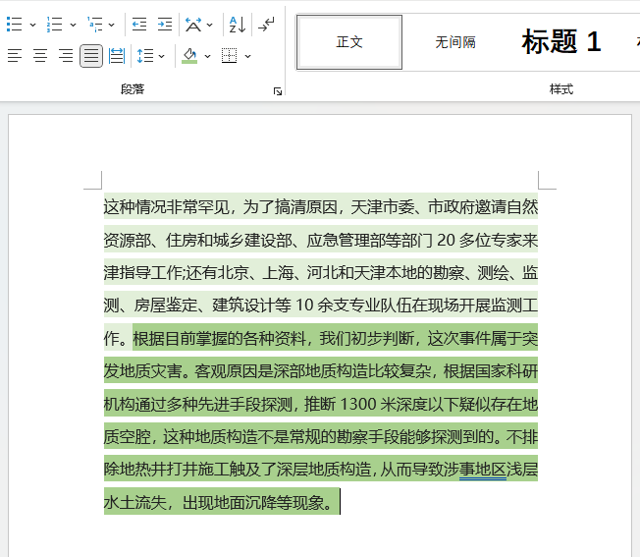Open borders dropdown arrow

point(247,56)
